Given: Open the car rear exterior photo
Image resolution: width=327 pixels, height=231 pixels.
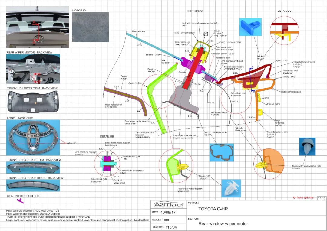Looking at the screenshot, I should click(x=38, y=27).
